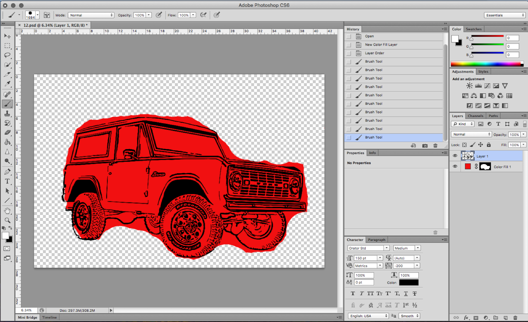The image size is (528, 322).
Task: Create a new layer in the Layers panel
Action: pyautogui.click(x=506, y=318)
